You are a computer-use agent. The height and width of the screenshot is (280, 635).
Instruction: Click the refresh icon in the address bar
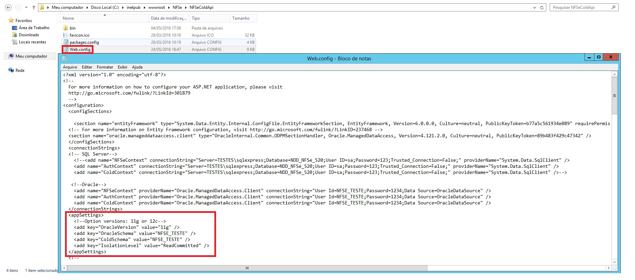coord(542,7)
